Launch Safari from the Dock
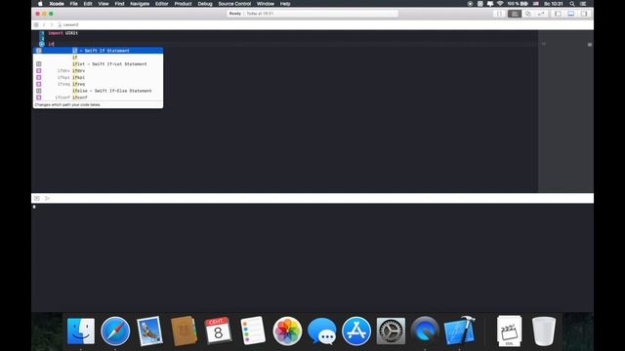The height and width of the screenshot is (351, 625). point(115,331)
